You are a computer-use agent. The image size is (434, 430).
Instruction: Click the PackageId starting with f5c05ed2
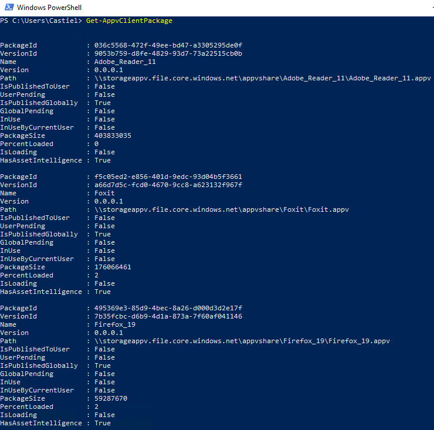point(168,177)
